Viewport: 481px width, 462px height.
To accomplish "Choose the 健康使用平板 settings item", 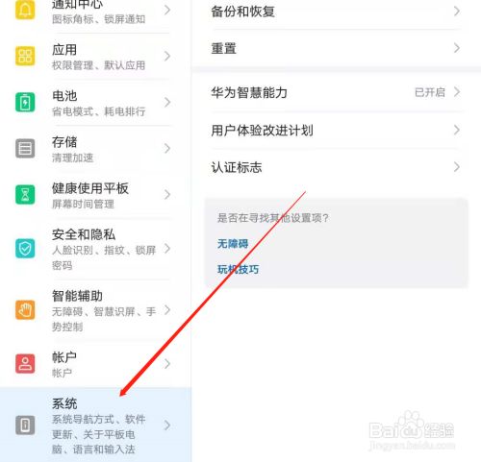I will (95, 195).
